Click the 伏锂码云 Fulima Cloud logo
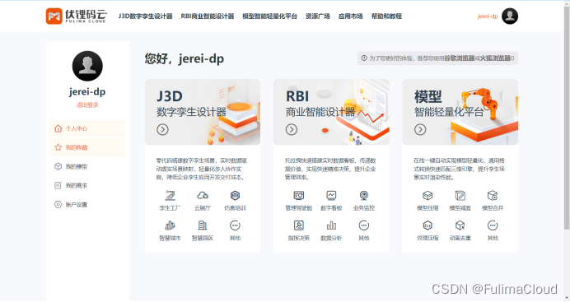Viewport: 570px width, 302px height. 76,16
